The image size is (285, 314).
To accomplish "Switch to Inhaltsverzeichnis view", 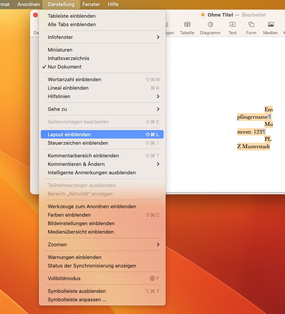I will click(x=69, y=58).
